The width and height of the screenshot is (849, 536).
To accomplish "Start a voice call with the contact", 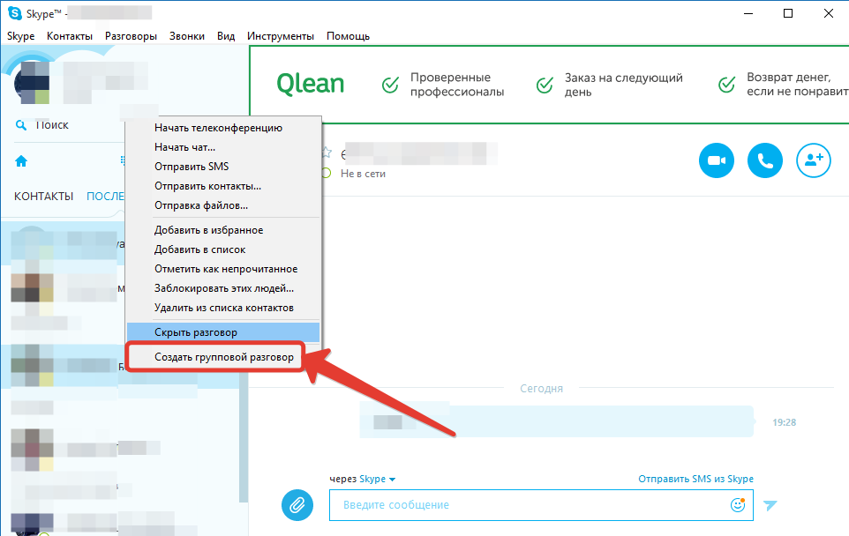I will click(x=764, y=160).
